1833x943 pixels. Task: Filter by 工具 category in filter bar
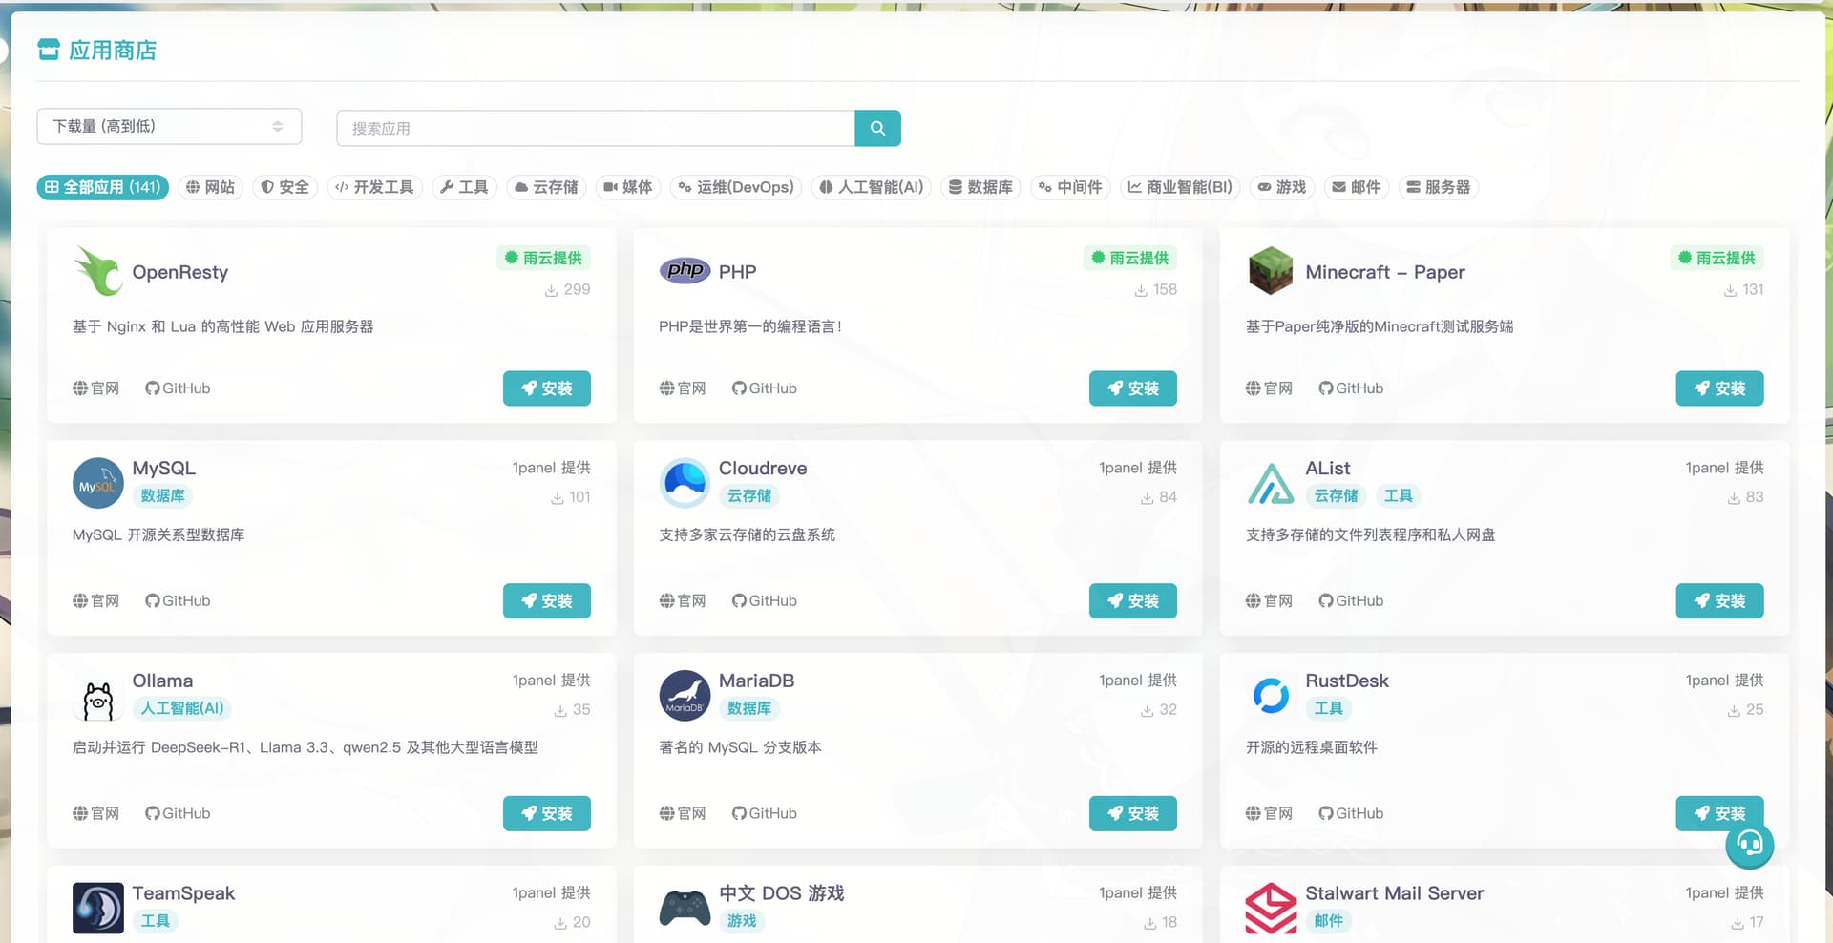tap(464, 187)
